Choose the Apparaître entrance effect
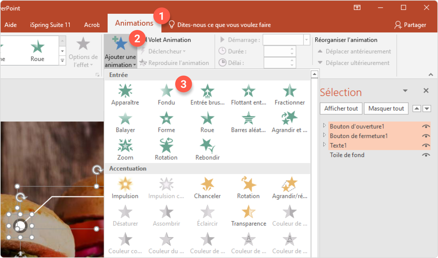The width and height of the screenshot is (438, 258). pos(125,94)
